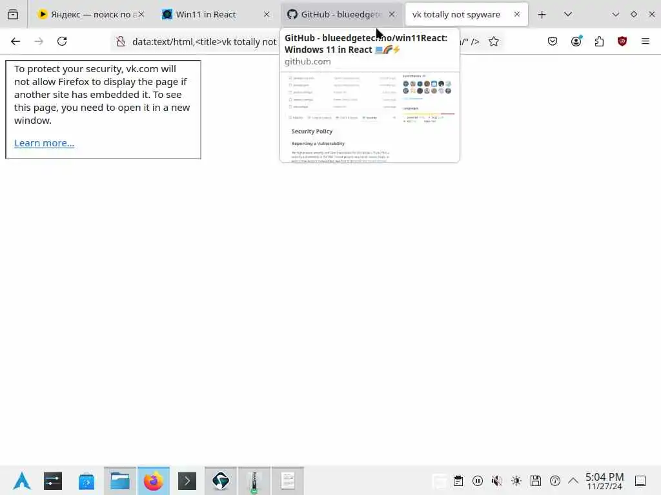This screenshot has width=661, height=495.
Task: Bookmark this page with the star
Action: (x=494, y=41)
